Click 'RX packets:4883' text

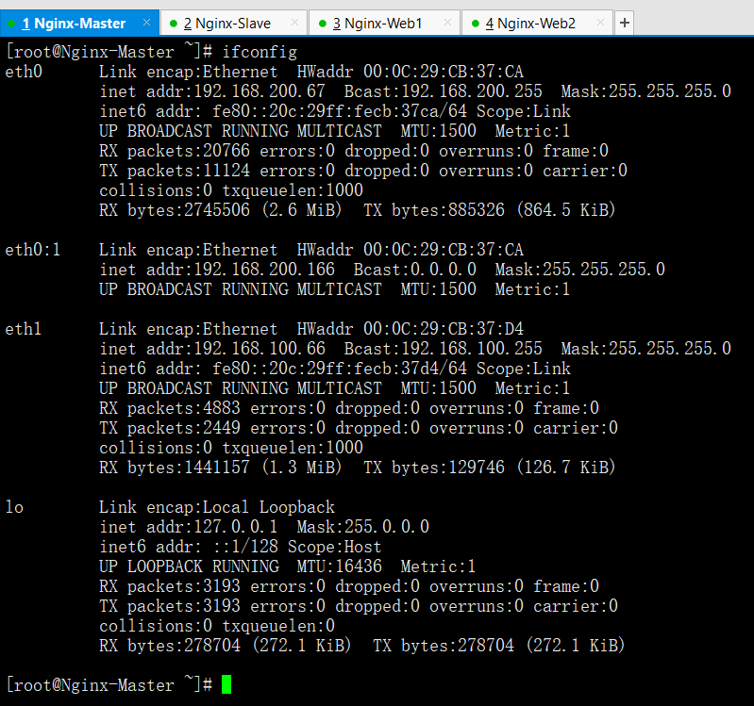point(170,408)
